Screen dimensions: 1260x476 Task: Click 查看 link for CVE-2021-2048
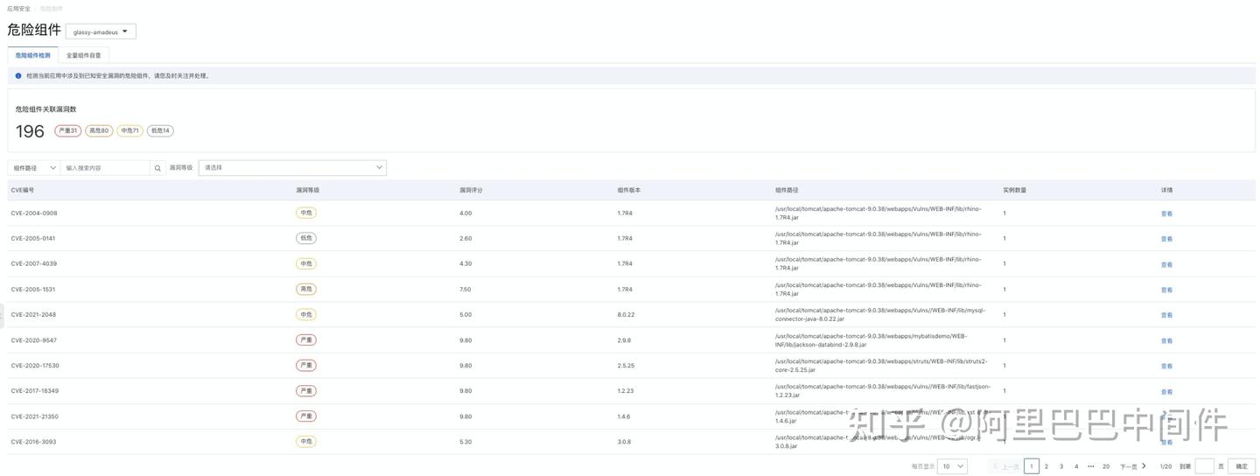tap(1166, 315)
